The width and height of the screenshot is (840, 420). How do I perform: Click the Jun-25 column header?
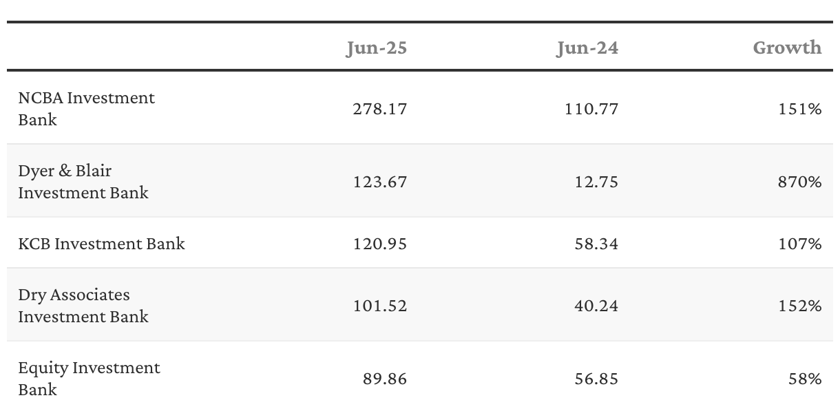pos(376,48)
